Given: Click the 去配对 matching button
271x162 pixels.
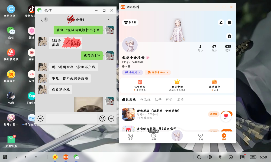Looking at the screenshot, I should [133, 72].
